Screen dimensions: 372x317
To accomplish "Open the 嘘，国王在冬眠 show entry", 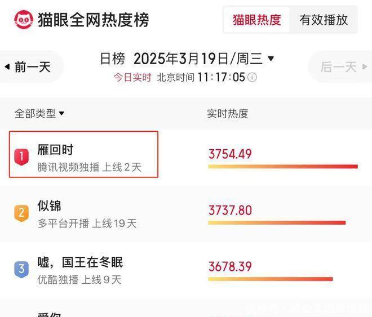I will point(80,262).
